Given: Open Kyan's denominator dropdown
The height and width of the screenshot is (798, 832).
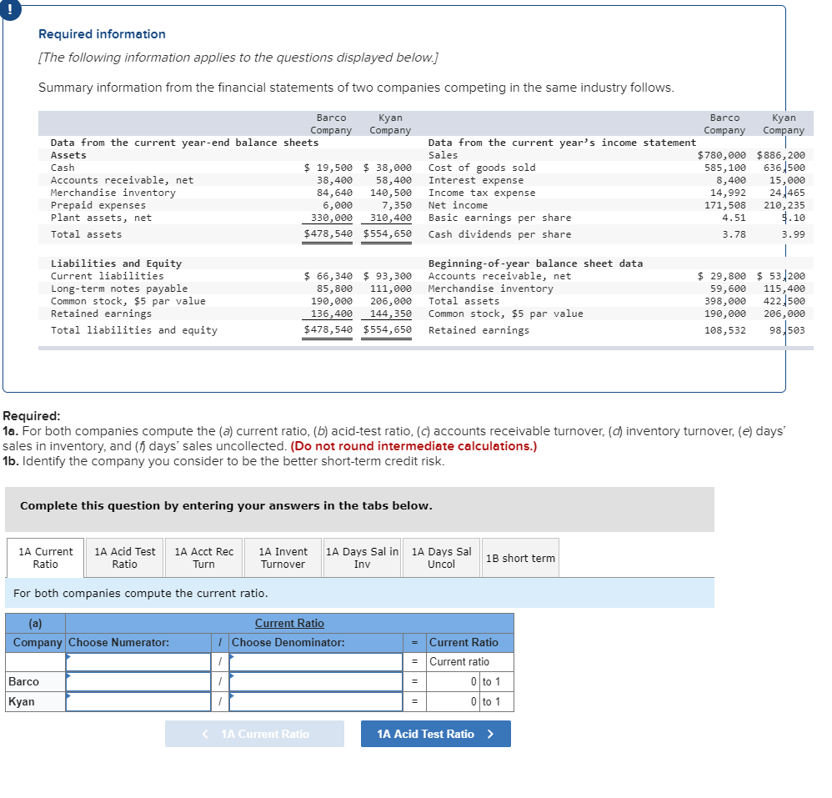Looking at the screenshot, I should [x=316, y=701].
